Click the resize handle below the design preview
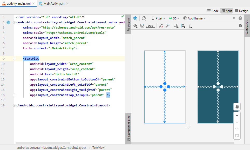250x150 pixels. (188, 126)
